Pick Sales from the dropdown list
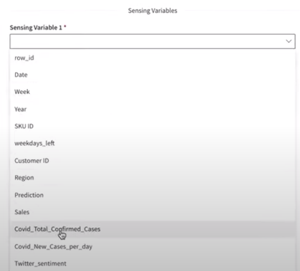Viewport: 300px width, 271px height. [152, 212]
